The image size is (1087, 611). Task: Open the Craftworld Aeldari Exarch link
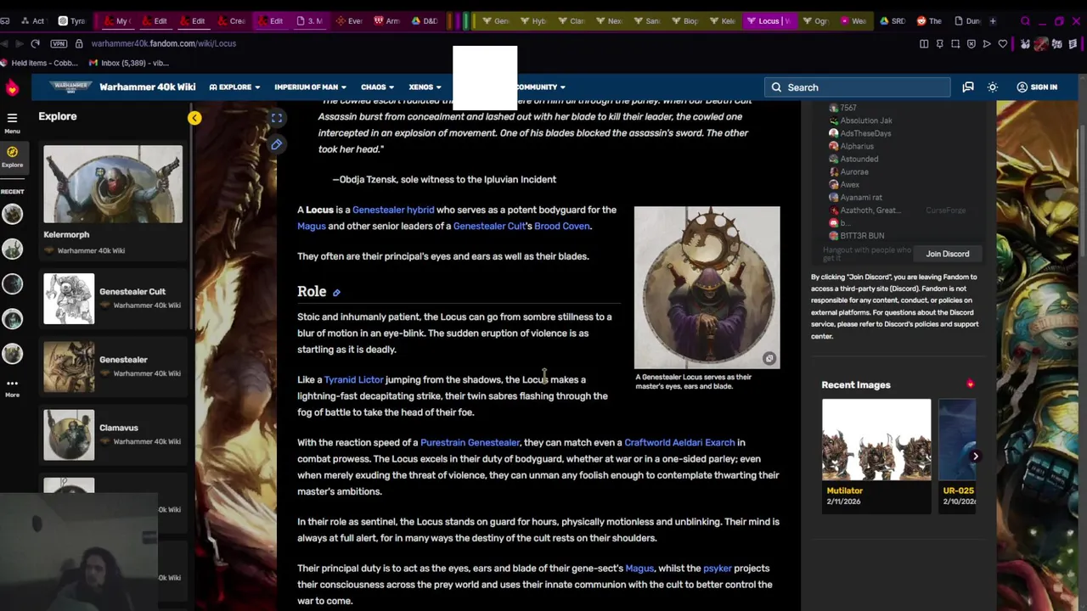coord(679,442)
